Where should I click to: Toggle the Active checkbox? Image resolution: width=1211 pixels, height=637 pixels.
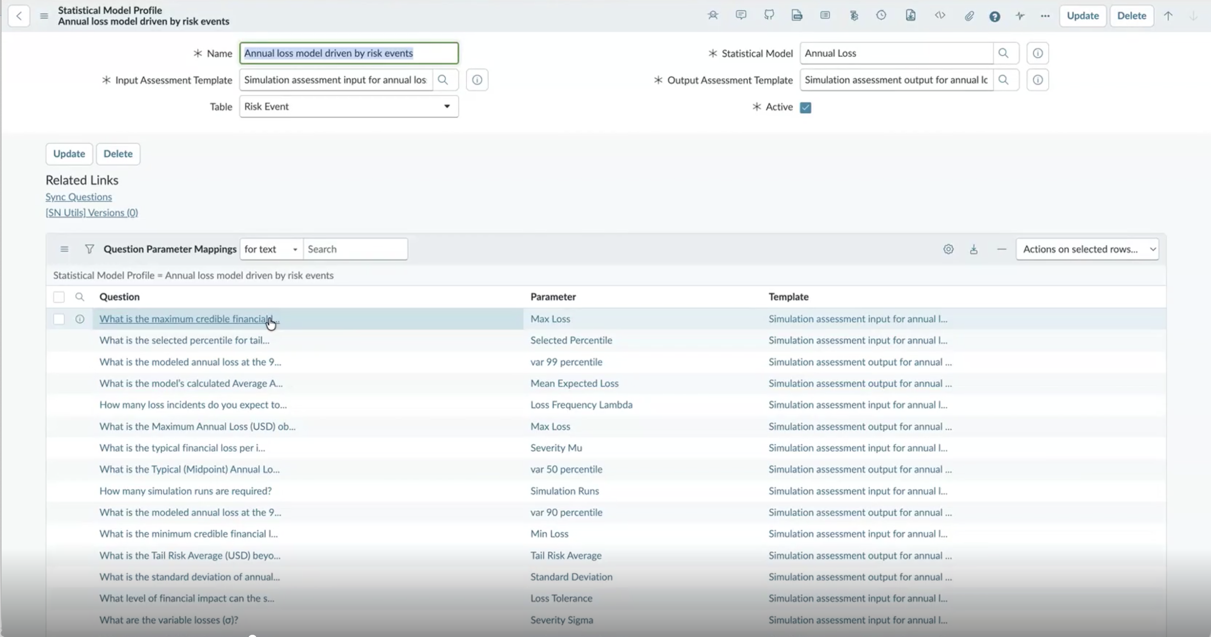805,108
